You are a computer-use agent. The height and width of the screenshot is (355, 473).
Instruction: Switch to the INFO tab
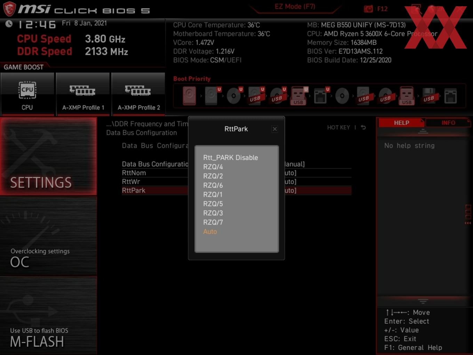coord(448,123)
